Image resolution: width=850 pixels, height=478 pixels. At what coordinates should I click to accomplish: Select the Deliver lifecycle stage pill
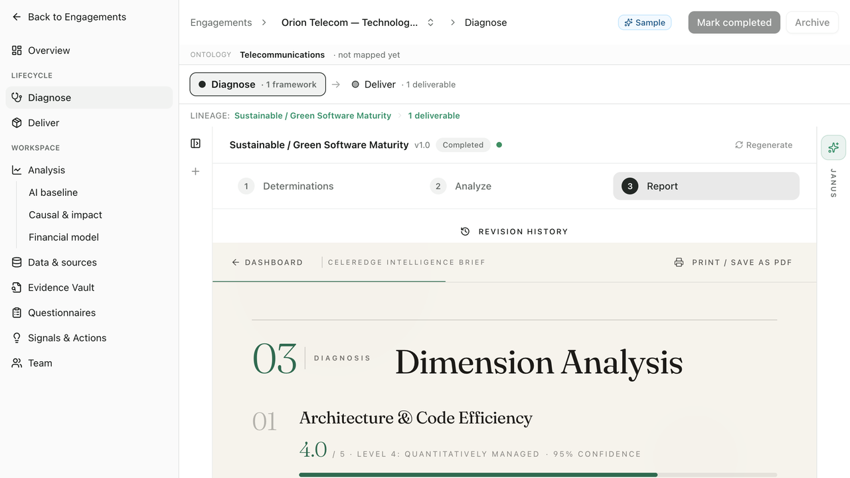[x=403, y=84]
